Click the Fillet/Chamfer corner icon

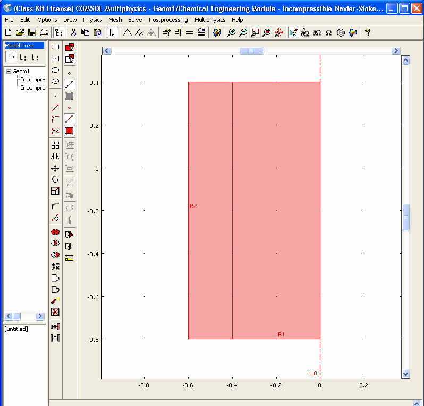click(55, 206)
